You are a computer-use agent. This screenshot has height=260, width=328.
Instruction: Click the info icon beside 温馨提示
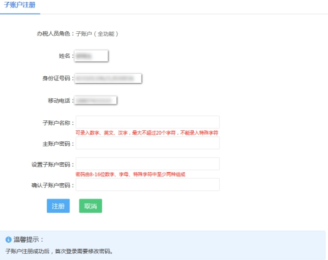[x=9, y=240]
